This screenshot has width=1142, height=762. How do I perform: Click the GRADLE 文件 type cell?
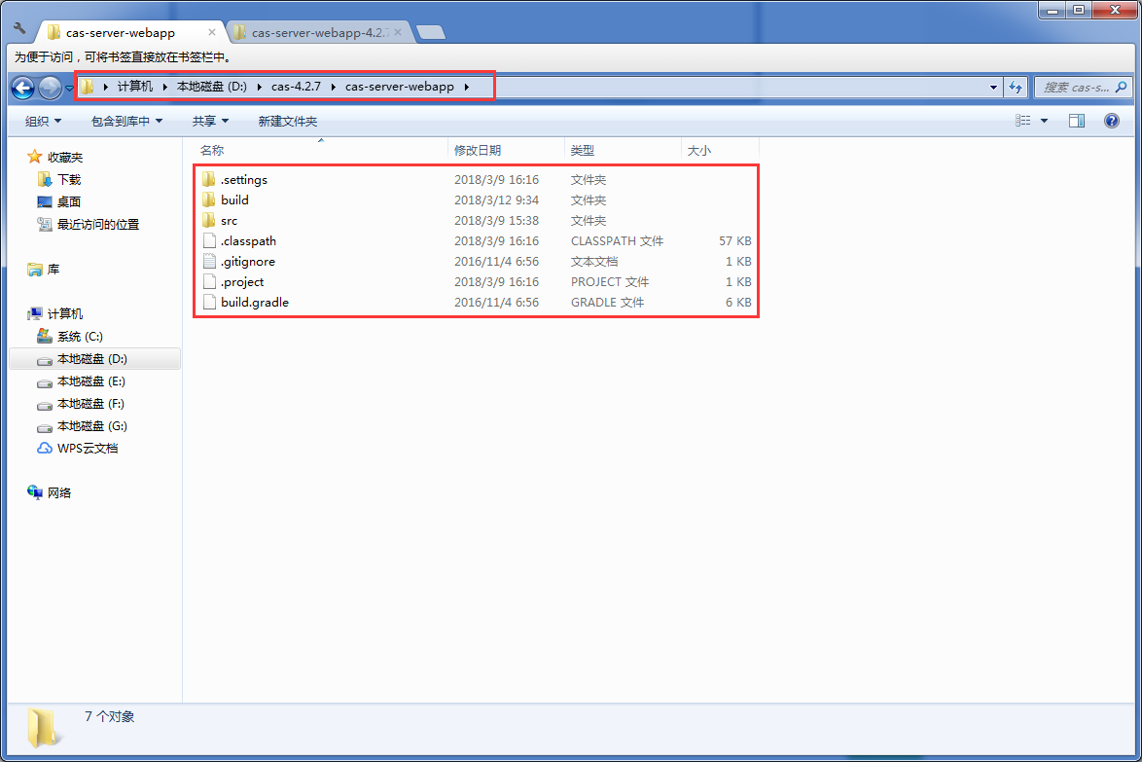click(x=607, y=302)
